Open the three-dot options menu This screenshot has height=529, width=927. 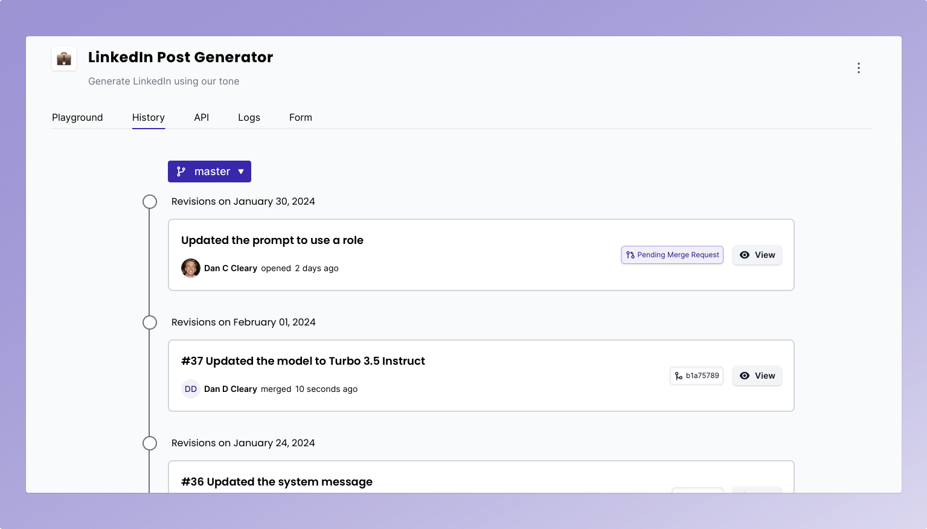858,68
